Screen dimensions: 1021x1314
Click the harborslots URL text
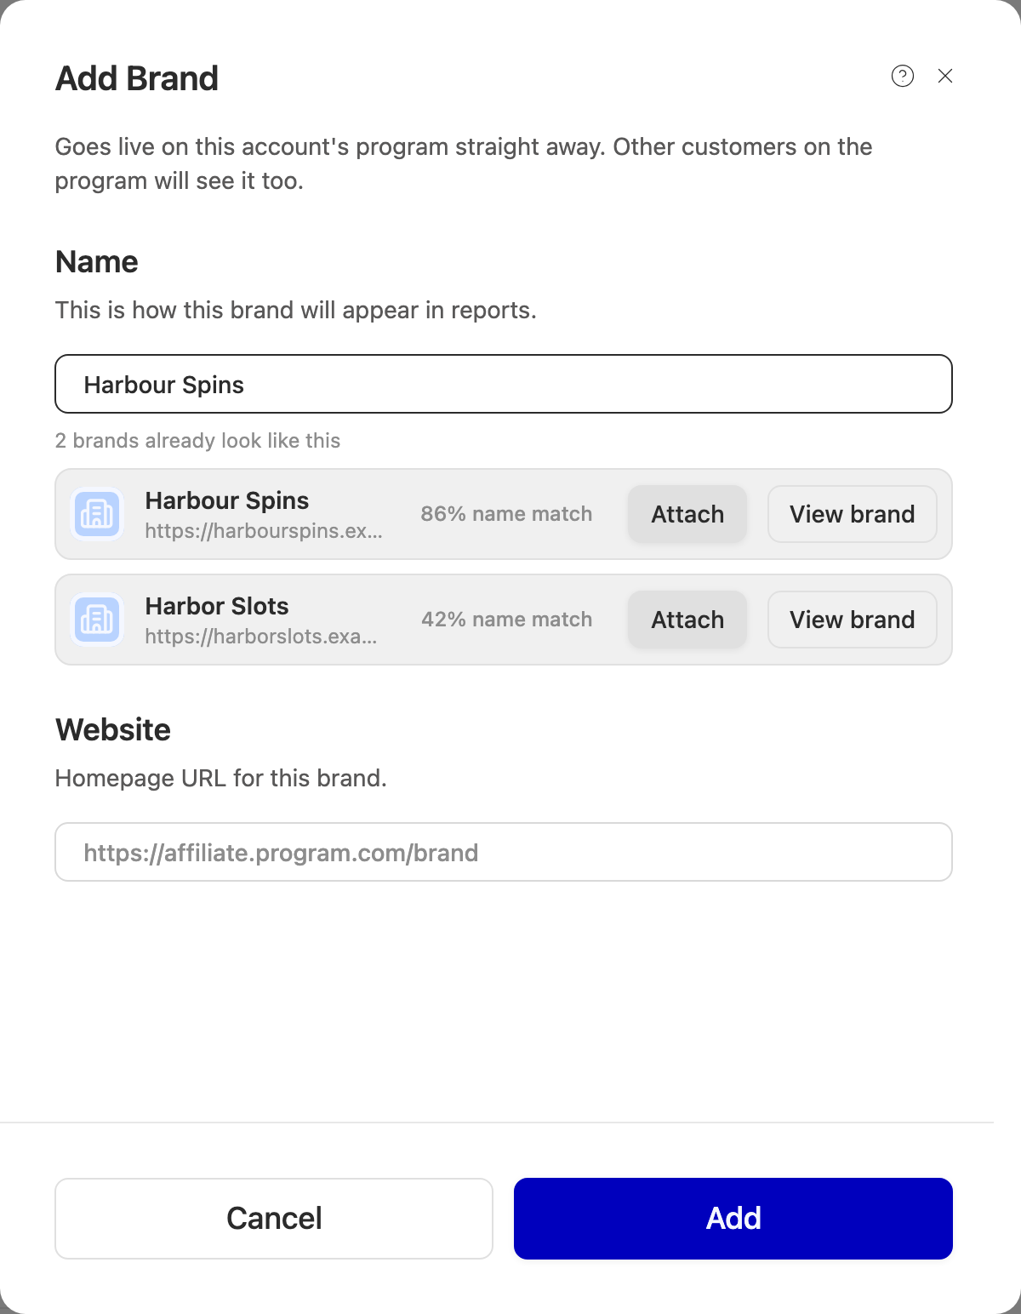click(261, 637)
